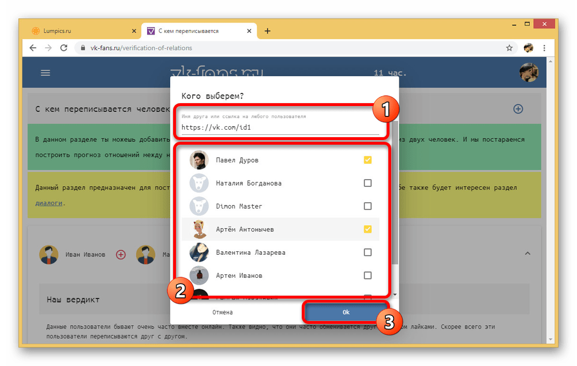577x366 pixels.
Task: Click the '11 час.' text in header
Action: click(390, 73)
